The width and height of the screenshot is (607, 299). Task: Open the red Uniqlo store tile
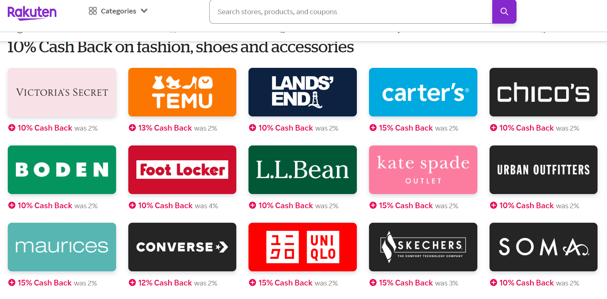tap(302, 247)
